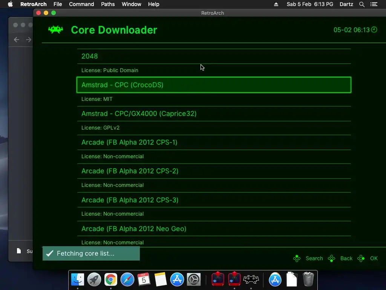Viewport: 386px width, 290px height.
Task: Select Amstrad - CPC/GX4000 (Caprice32) core
Action: 214,114
